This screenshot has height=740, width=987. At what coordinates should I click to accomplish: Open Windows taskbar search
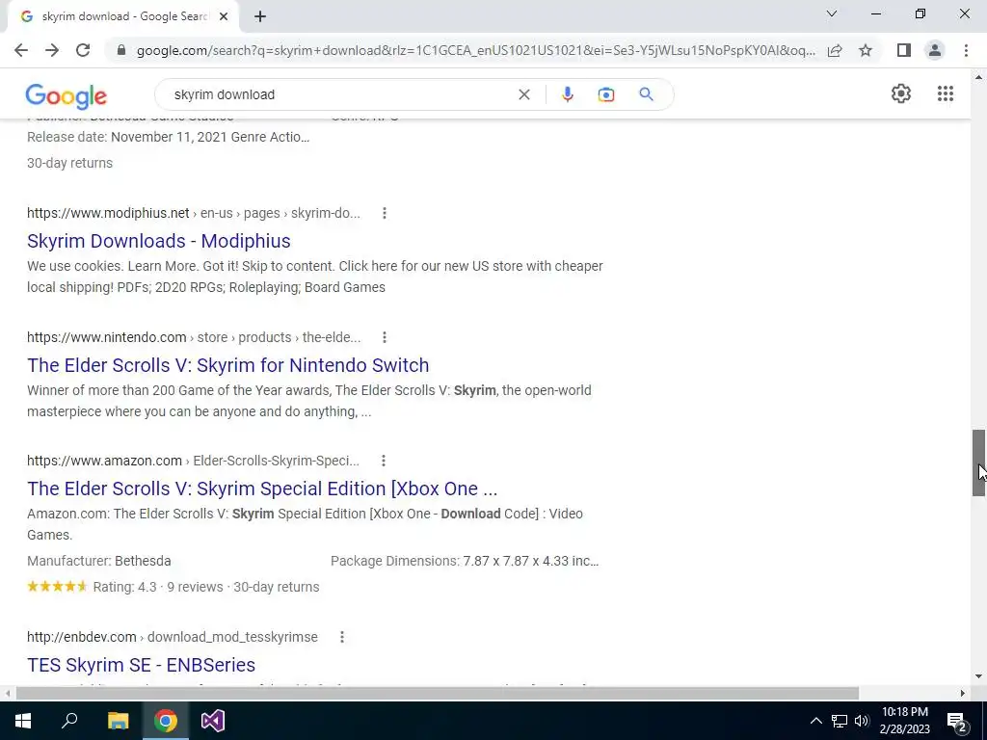coord(69,721)
